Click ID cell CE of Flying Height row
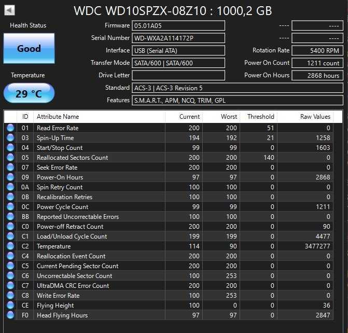Viewport: 348px width, 333px height. 25,306
